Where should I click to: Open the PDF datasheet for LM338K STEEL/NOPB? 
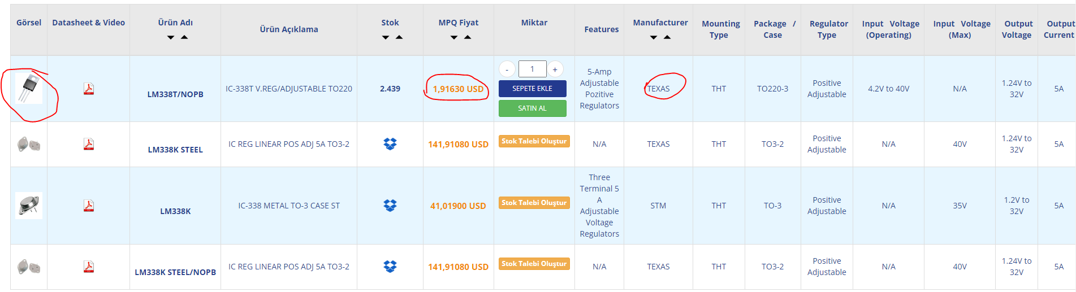pos(89,267)
